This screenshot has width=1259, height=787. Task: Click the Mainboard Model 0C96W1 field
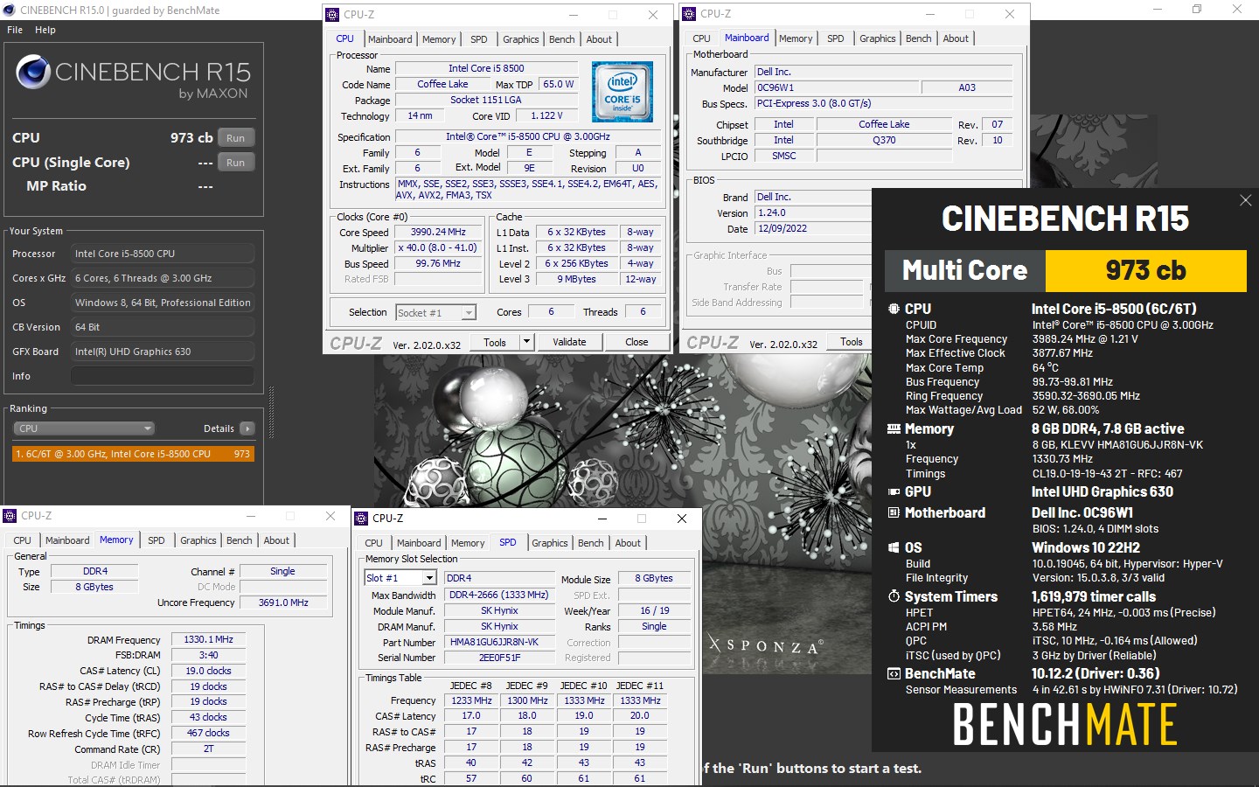(838, 87)
